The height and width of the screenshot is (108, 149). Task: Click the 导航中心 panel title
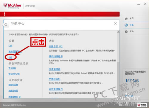18,23
